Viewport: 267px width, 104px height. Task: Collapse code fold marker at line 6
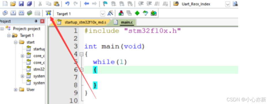(x=82, y=70)
